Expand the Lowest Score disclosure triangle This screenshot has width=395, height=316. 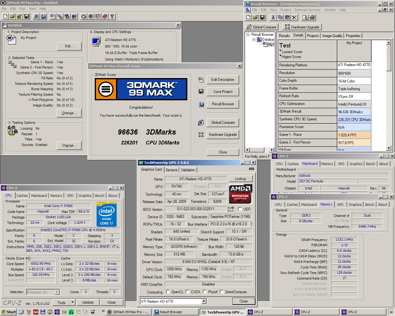coord(280,51)
